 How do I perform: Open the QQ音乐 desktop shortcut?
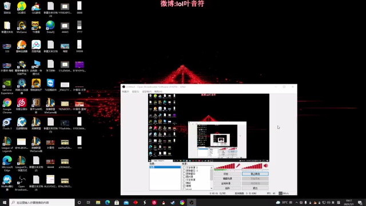(22, 7)
